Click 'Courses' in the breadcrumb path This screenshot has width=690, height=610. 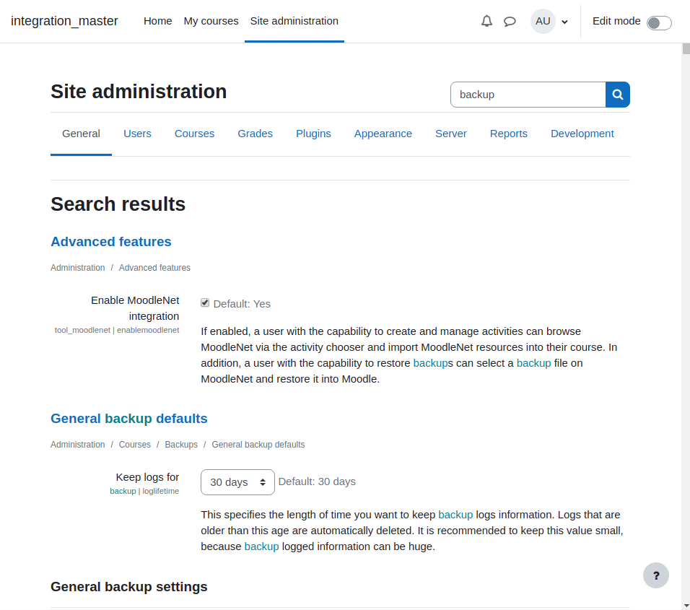pyautogui.click(x=135, y=445)
